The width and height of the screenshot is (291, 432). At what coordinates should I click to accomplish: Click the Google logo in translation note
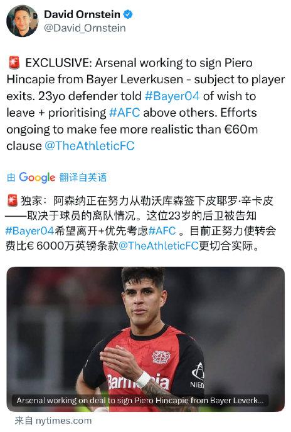(37, 177)
